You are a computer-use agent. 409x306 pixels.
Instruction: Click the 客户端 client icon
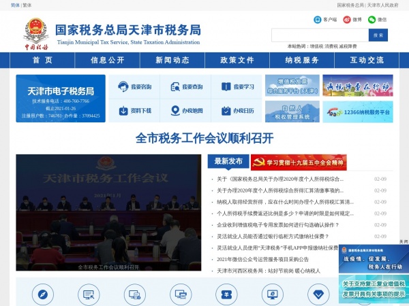tap(318, 20)
